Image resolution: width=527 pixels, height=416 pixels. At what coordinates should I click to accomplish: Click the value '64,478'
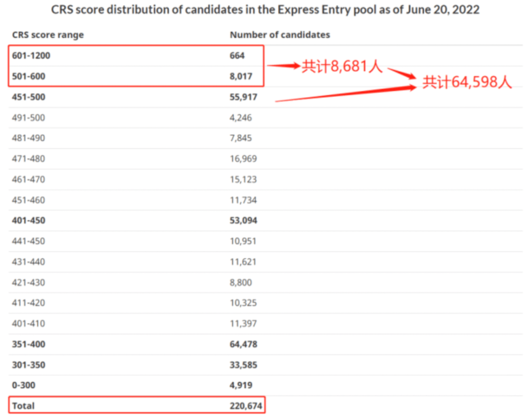coord(243,344)
